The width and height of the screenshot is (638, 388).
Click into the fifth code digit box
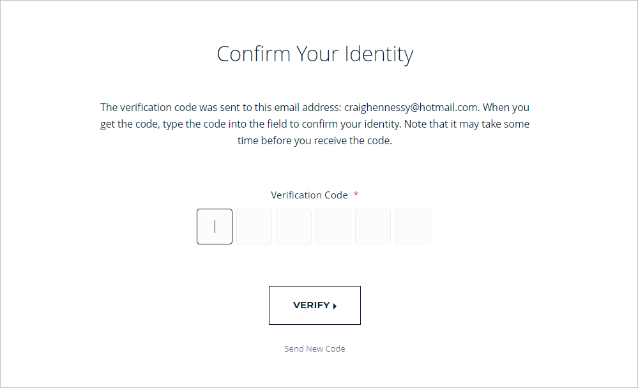coord(373,227)
